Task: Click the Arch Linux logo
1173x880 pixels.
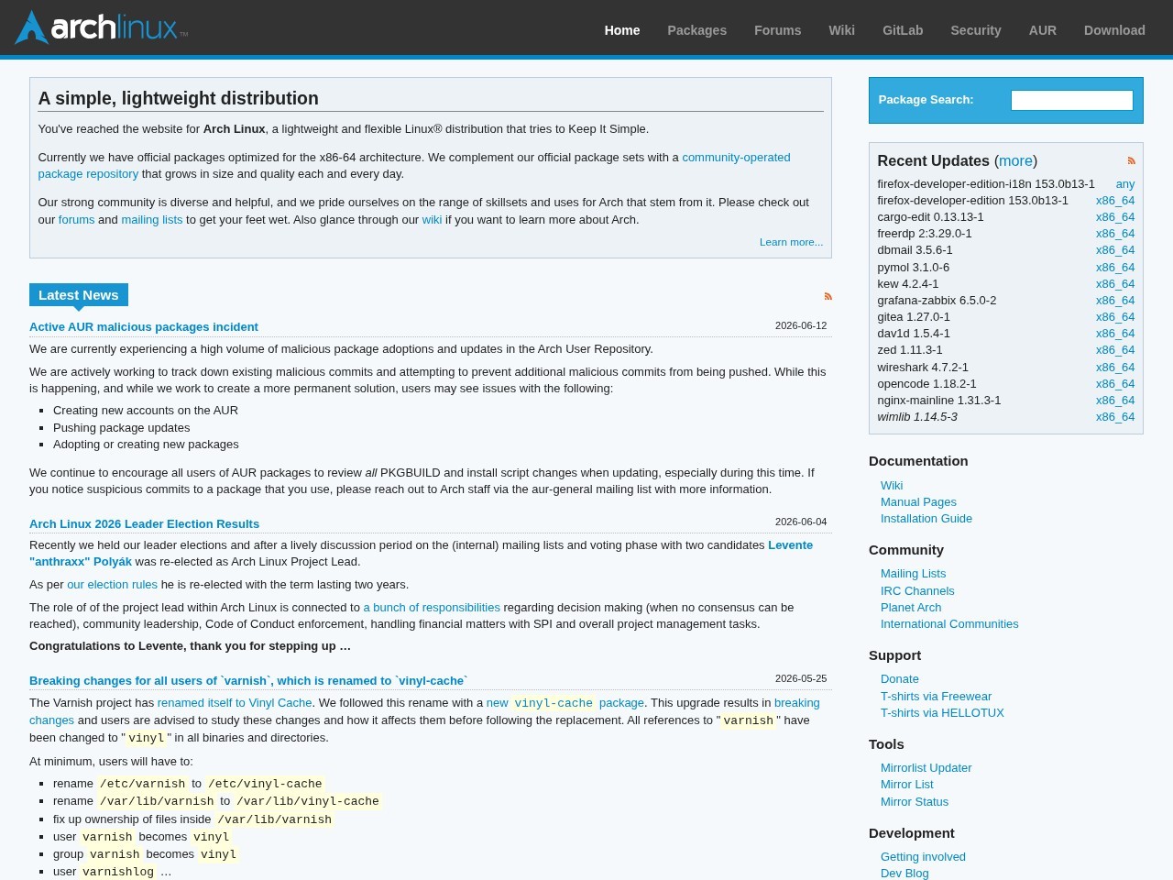Action: [101, 27]
